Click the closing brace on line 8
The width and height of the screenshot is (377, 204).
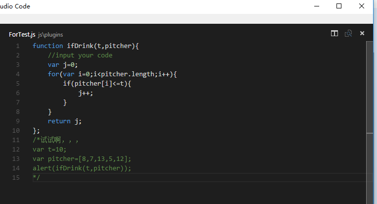pyautogui.click(x=50, y=112)
